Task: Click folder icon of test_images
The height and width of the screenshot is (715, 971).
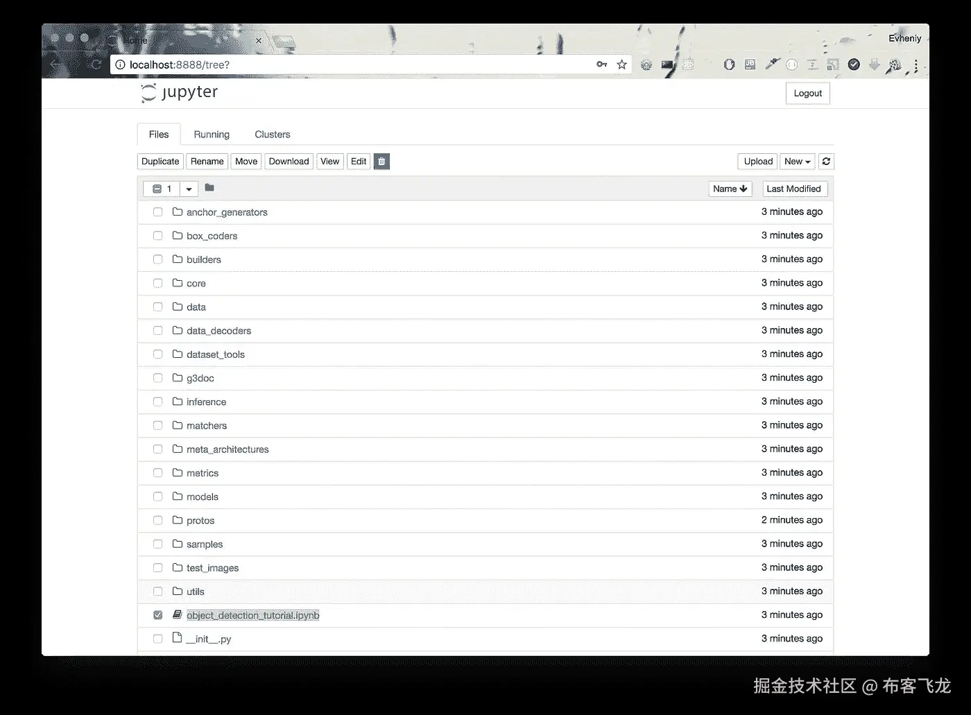Action: (x=178, y=567)
